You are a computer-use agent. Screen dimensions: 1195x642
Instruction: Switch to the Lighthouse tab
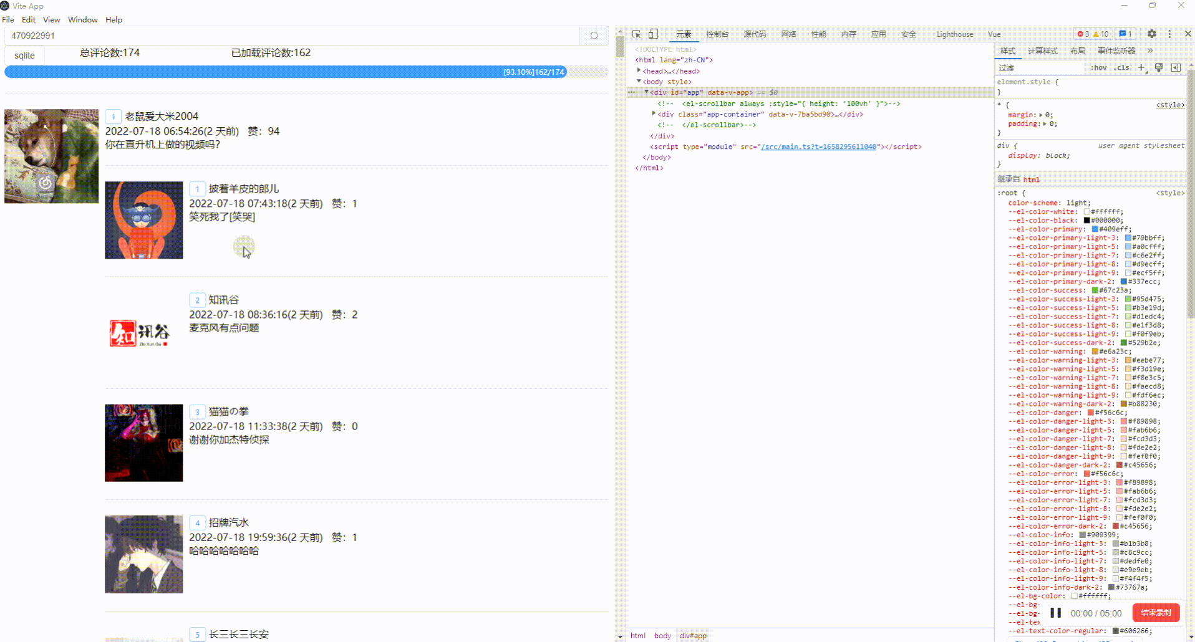point(954,34)
